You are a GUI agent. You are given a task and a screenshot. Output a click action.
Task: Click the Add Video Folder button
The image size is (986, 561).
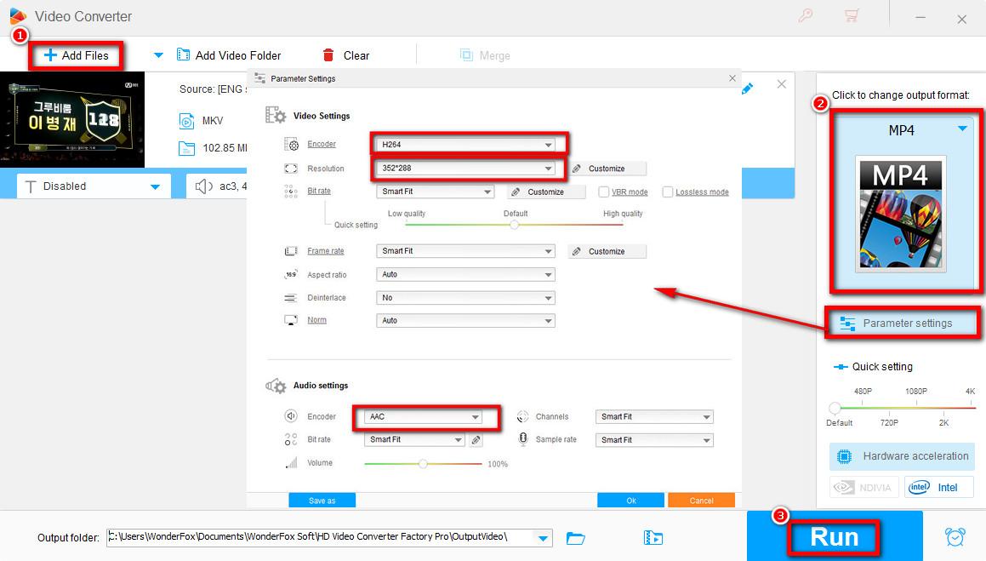click(229, 55)
